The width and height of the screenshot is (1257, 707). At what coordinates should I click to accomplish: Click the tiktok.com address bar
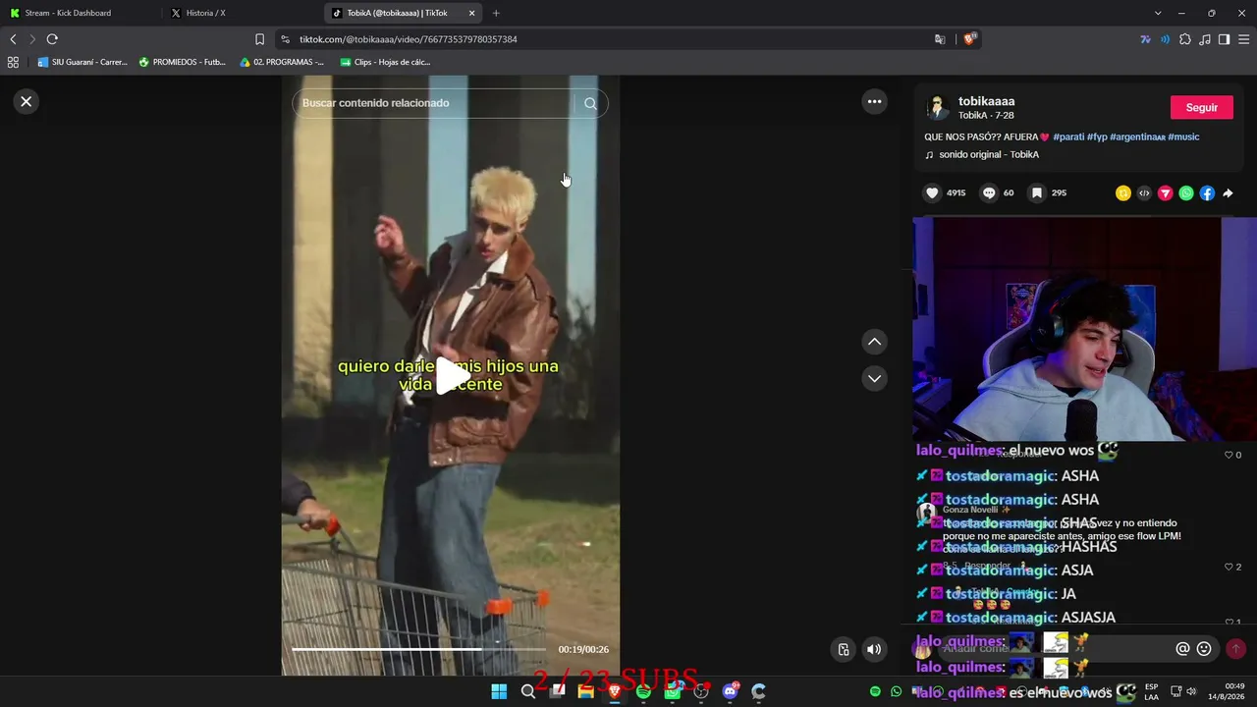pyautogui.click(x=609, y=39)
